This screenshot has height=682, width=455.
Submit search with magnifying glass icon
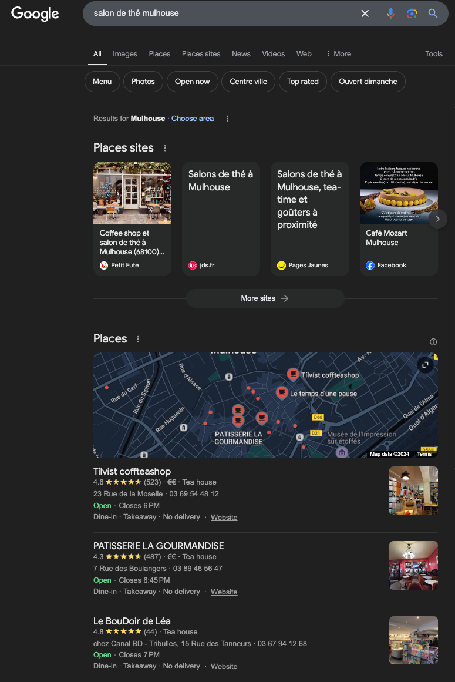[x=433, y=14]
